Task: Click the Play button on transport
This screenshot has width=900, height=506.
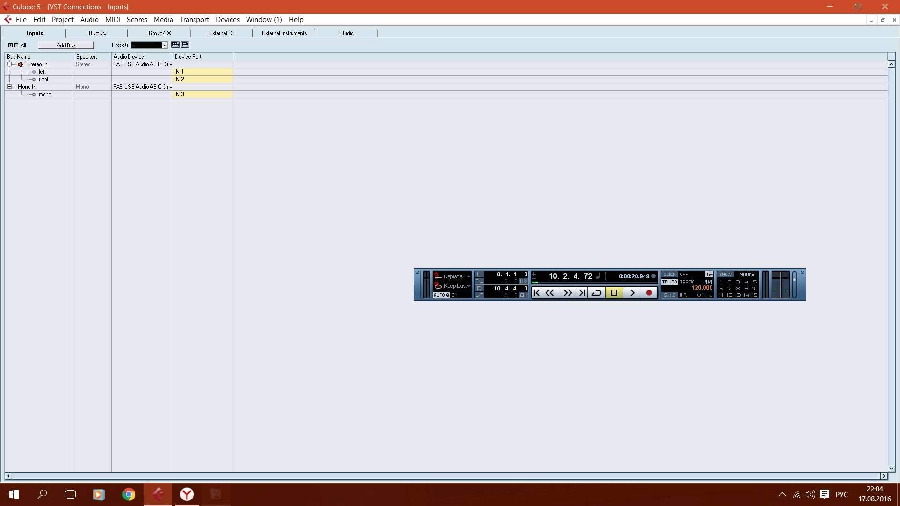Action: point(632,293)
